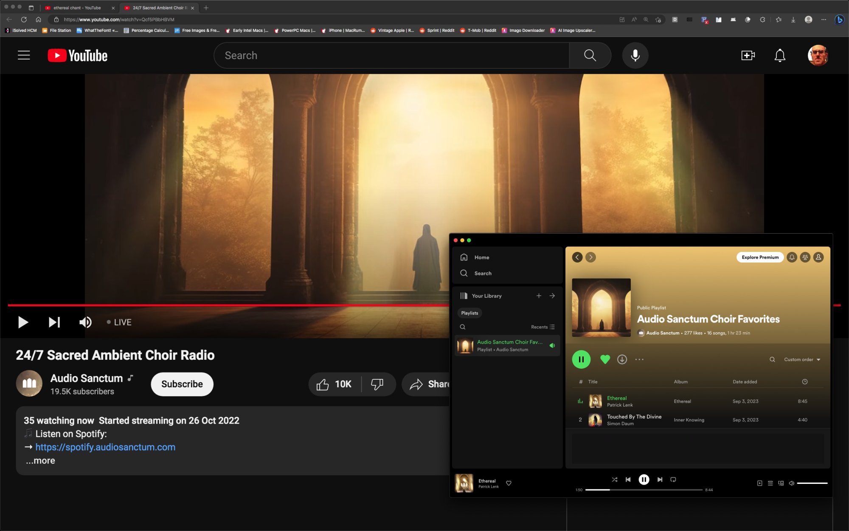Expand description with ...more
Viewport: 849px width, 531px height.
(40, 460)
